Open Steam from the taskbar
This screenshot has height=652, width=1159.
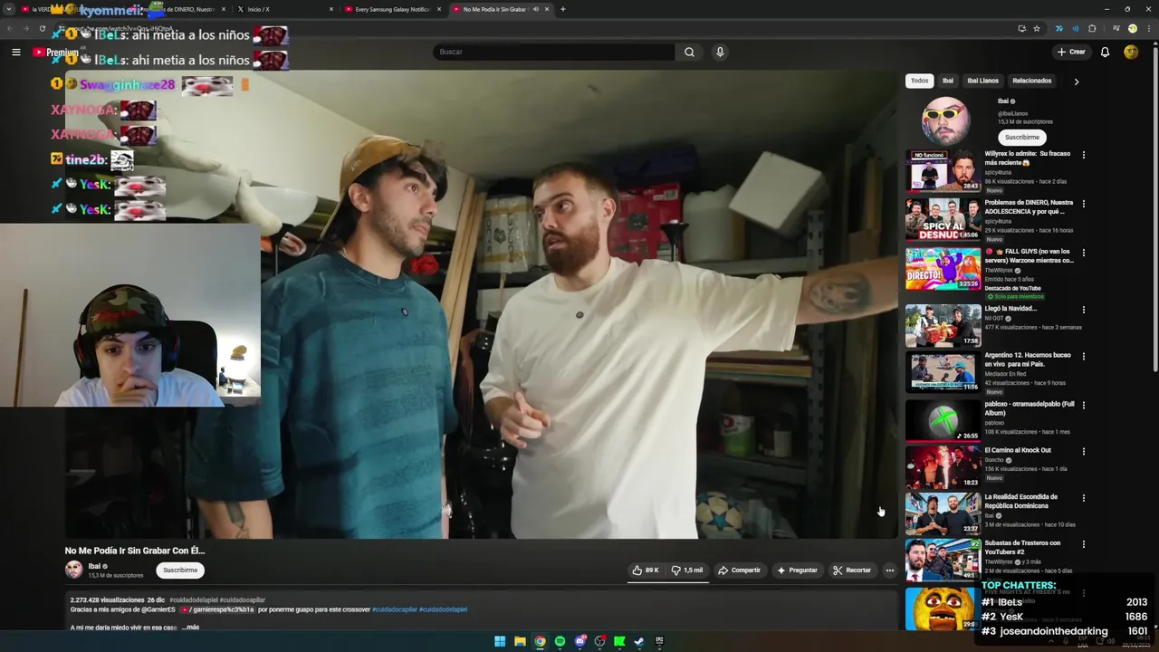(639, 641)
